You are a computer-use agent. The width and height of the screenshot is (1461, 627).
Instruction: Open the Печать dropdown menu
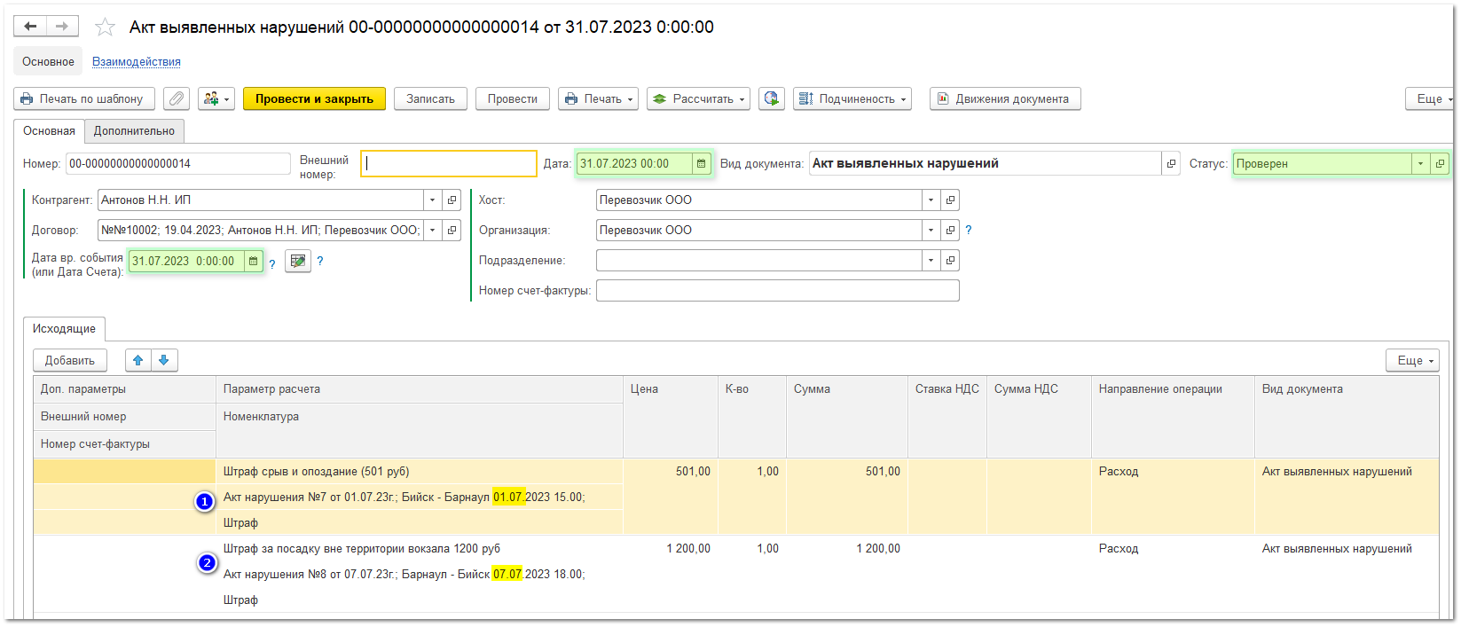[600, 99]
